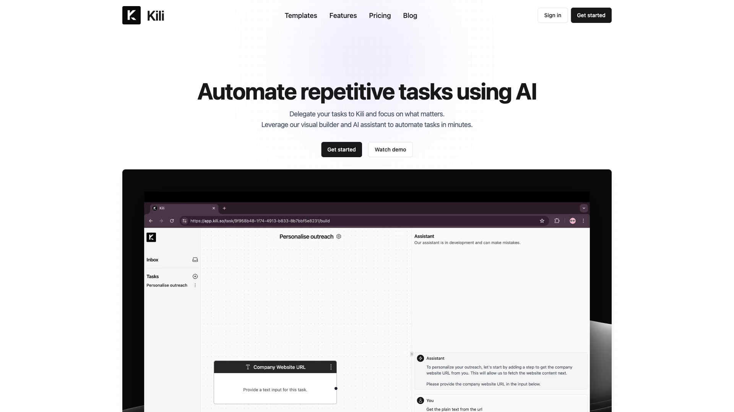734x412 pixels.
Task: Toggle the browser extensions icon
Action: [557, 220]
